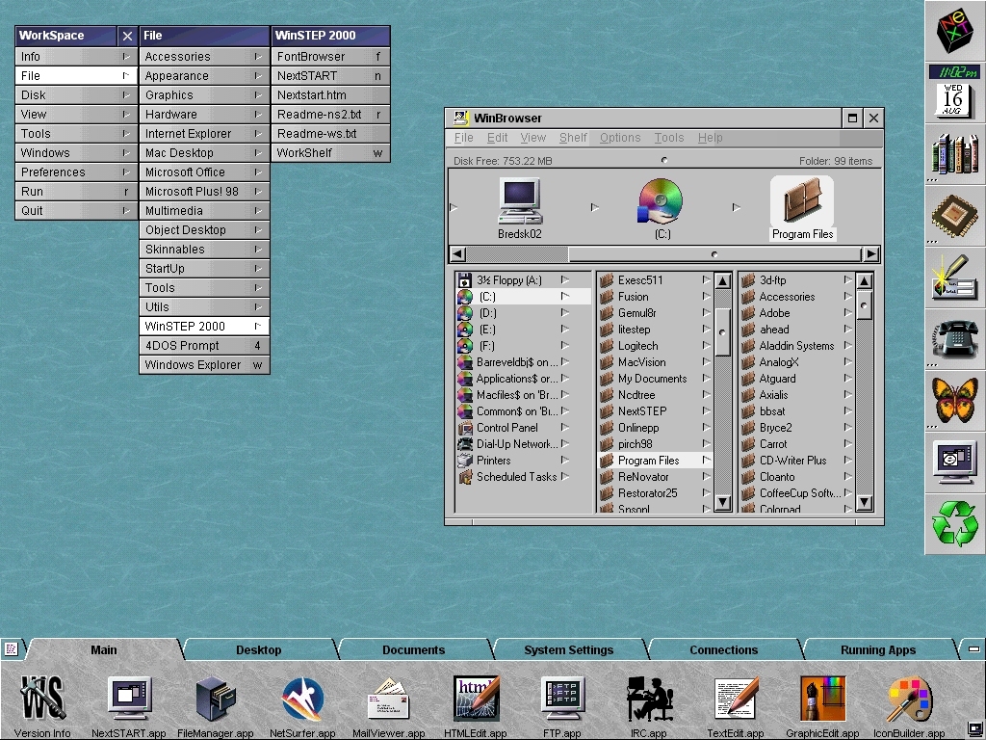Click the middle column scroll thumb

click(722, 332)
